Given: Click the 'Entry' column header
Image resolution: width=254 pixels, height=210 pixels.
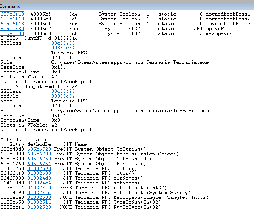Looking at the screenshot, I should tap(17, 144).
